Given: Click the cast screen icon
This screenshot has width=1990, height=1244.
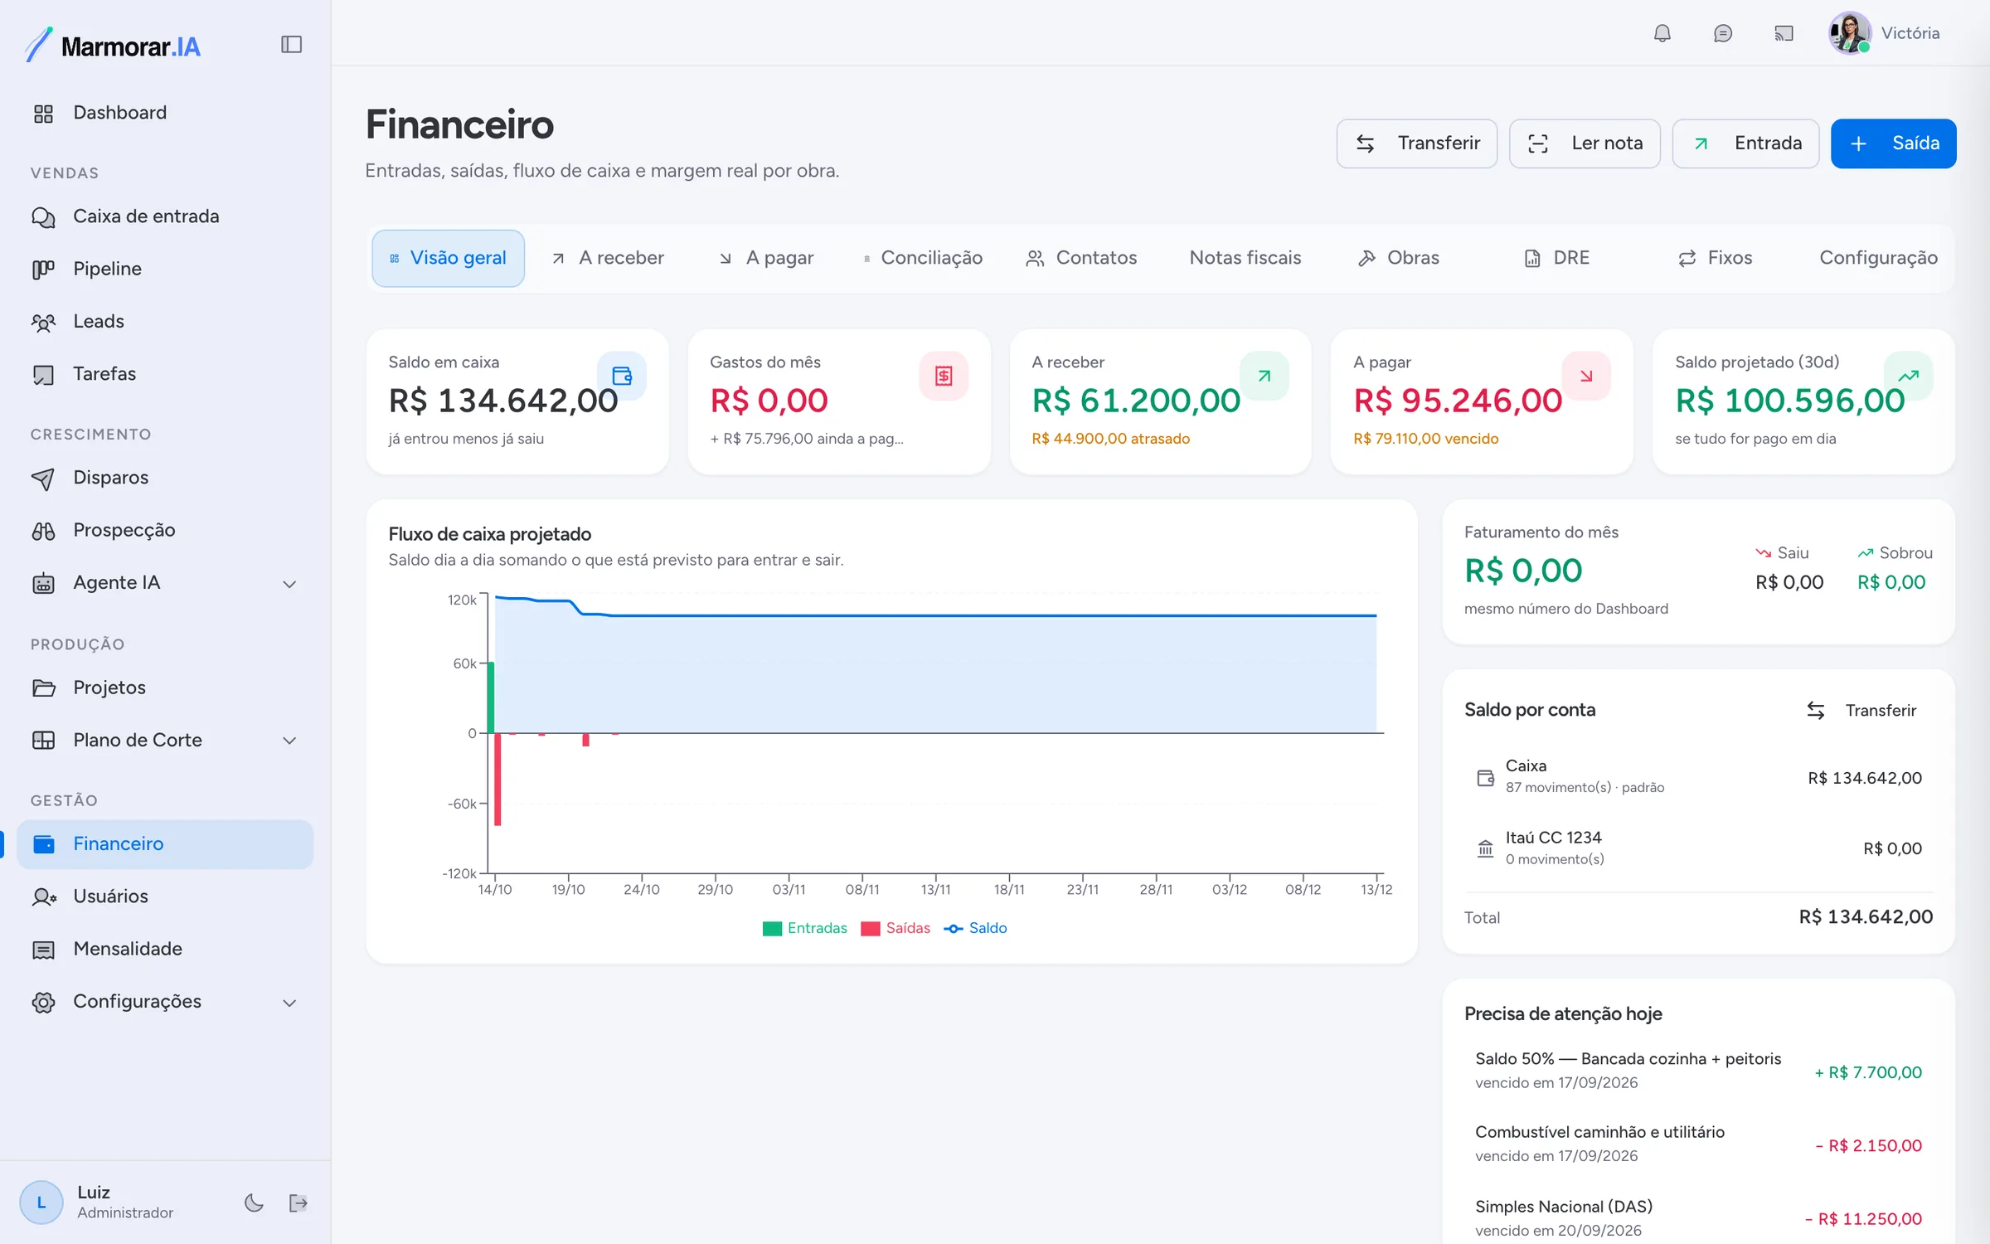Looking at the screenshot, I should [1783, 33].
